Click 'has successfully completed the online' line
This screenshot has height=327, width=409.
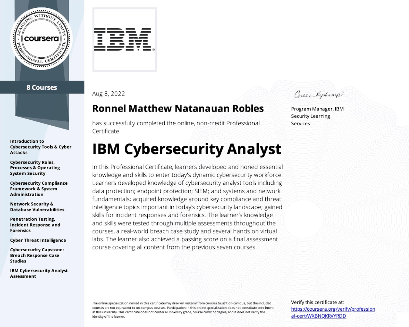coord(176,127)
